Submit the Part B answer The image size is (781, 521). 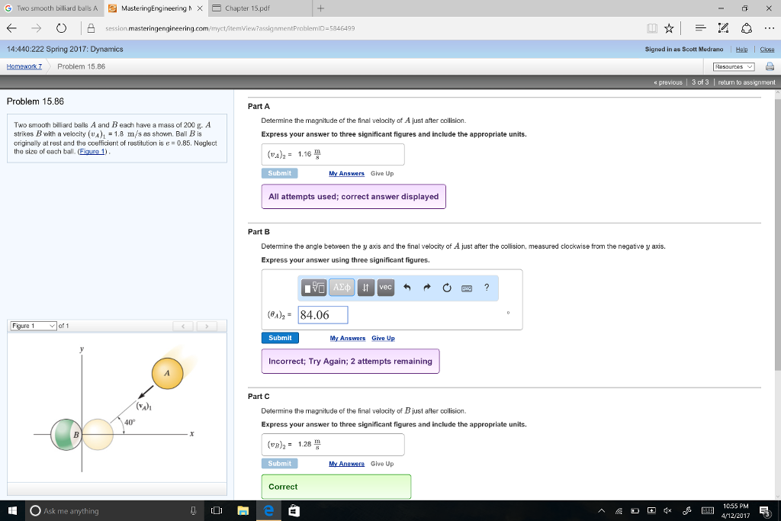coord(280,338)
